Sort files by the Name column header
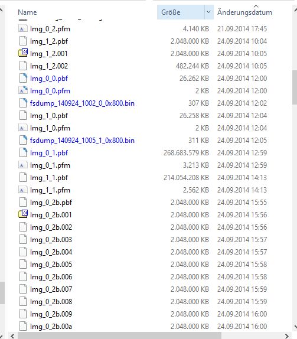The width and height of the screenshot is (297, 339). click(27, 12)
